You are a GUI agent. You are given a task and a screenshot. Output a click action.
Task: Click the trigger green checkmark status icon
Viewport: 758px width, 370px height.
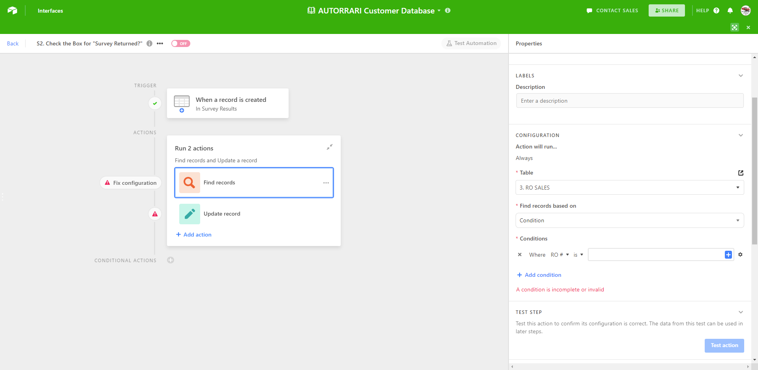[x=155, y=103]
